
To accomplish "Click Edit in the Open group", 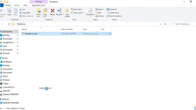I will 98,13.
